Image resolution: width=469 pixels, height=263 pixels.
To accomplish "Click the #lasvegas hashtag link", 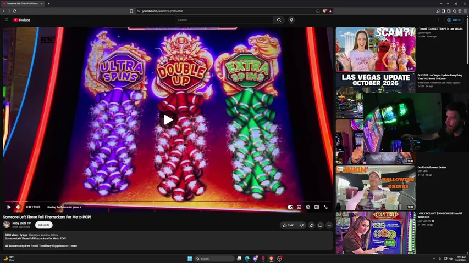I will (34, 235).
